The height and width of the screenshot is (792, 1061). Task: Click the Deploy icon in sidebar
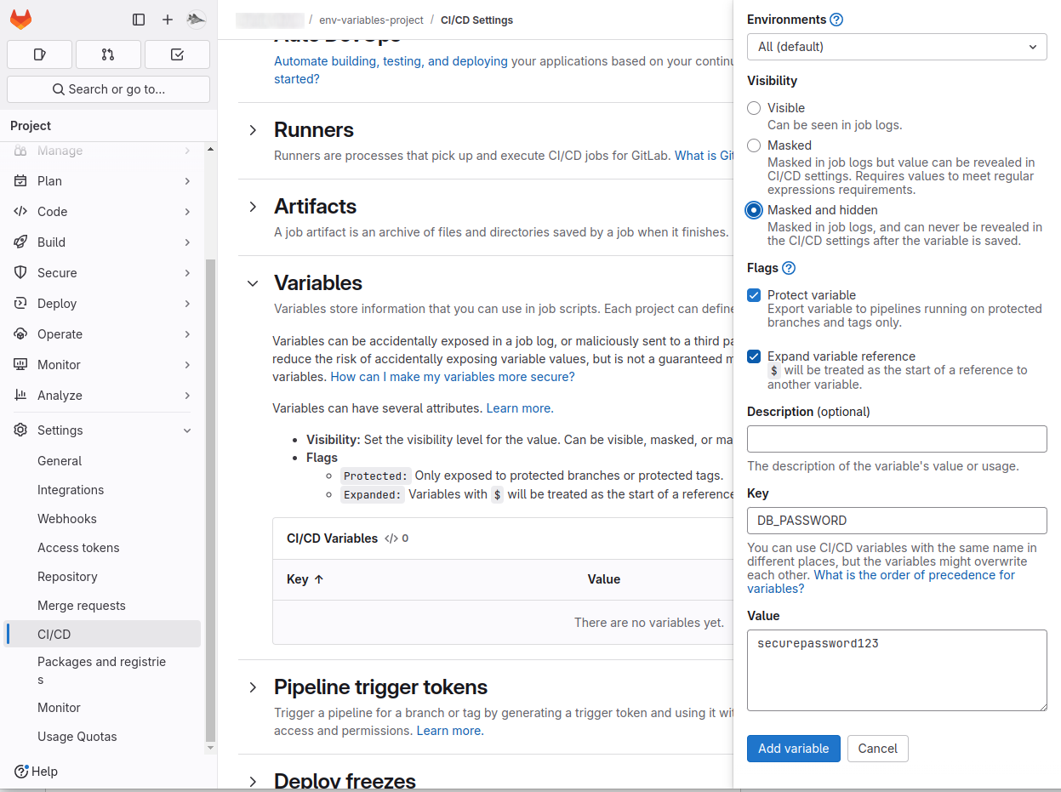20,304
